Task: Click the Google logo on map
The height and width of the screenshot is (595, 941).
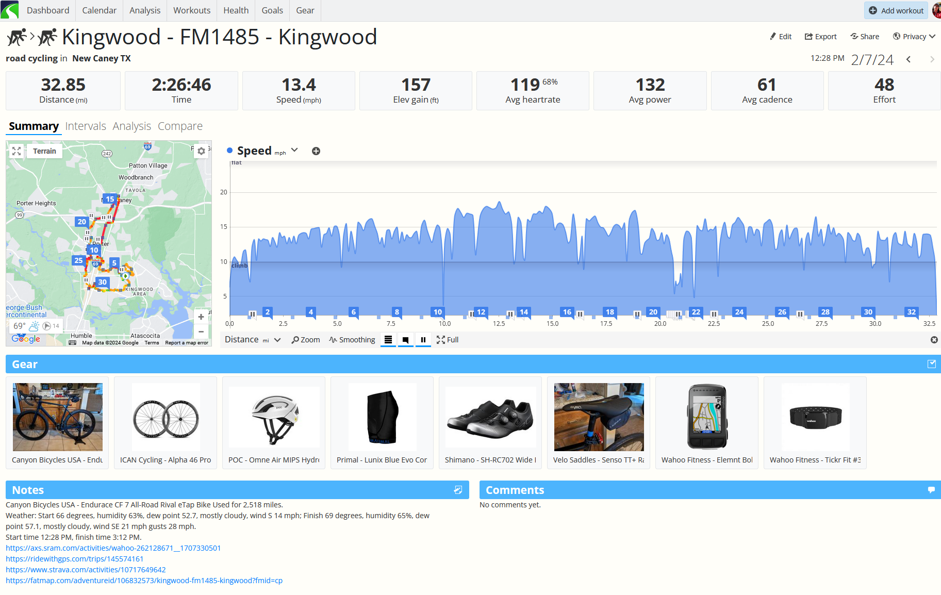Action: pos(26,339)
